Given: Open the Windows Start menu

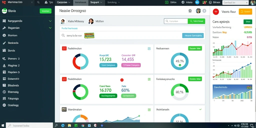Looking at the screenshot, I should pyautogui.click(x=3, y=125).
